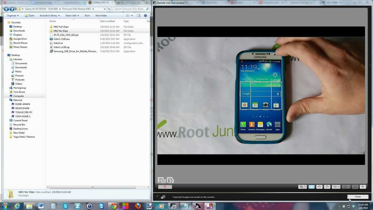
Task: Sort files by Date modified column
Action: pos(107,21)
